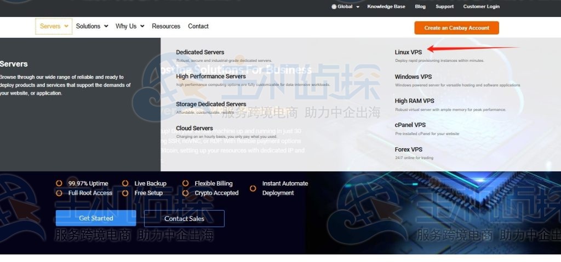Click 'Windows powered server for versatile hosting' description

point(457,85)
